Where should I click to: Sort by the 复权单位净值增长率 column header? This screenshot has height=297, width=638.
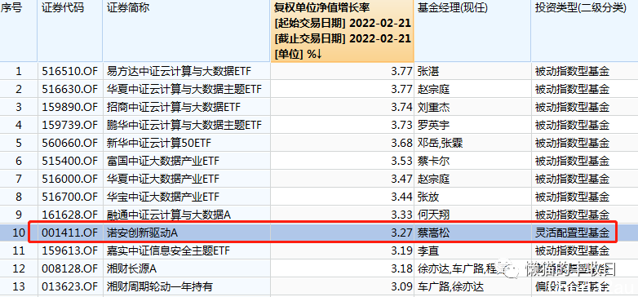pos(342,31)
